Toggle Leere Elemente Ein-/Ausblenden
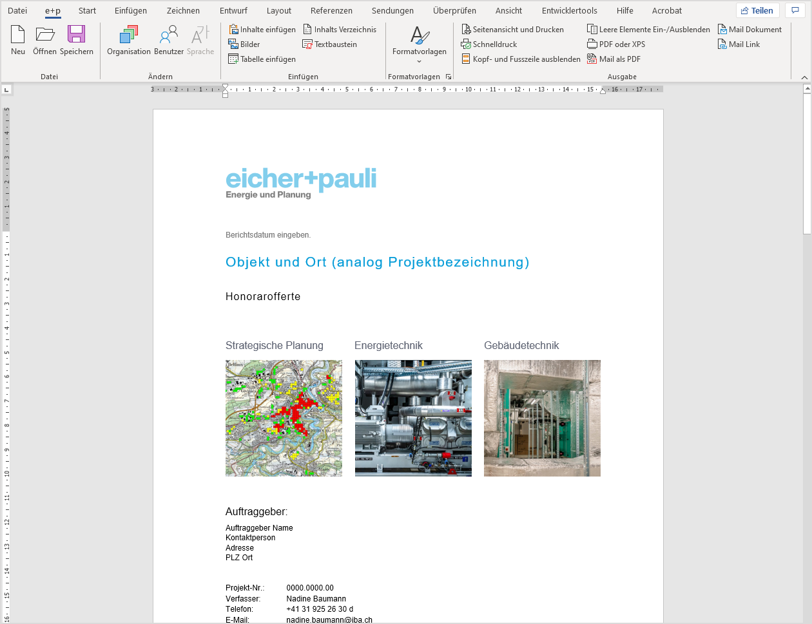 tap(648, 30)
